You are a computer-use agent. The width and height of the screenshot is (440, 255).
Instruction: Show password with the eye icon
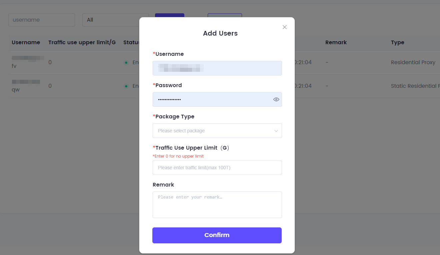click(x=276, y=99)
